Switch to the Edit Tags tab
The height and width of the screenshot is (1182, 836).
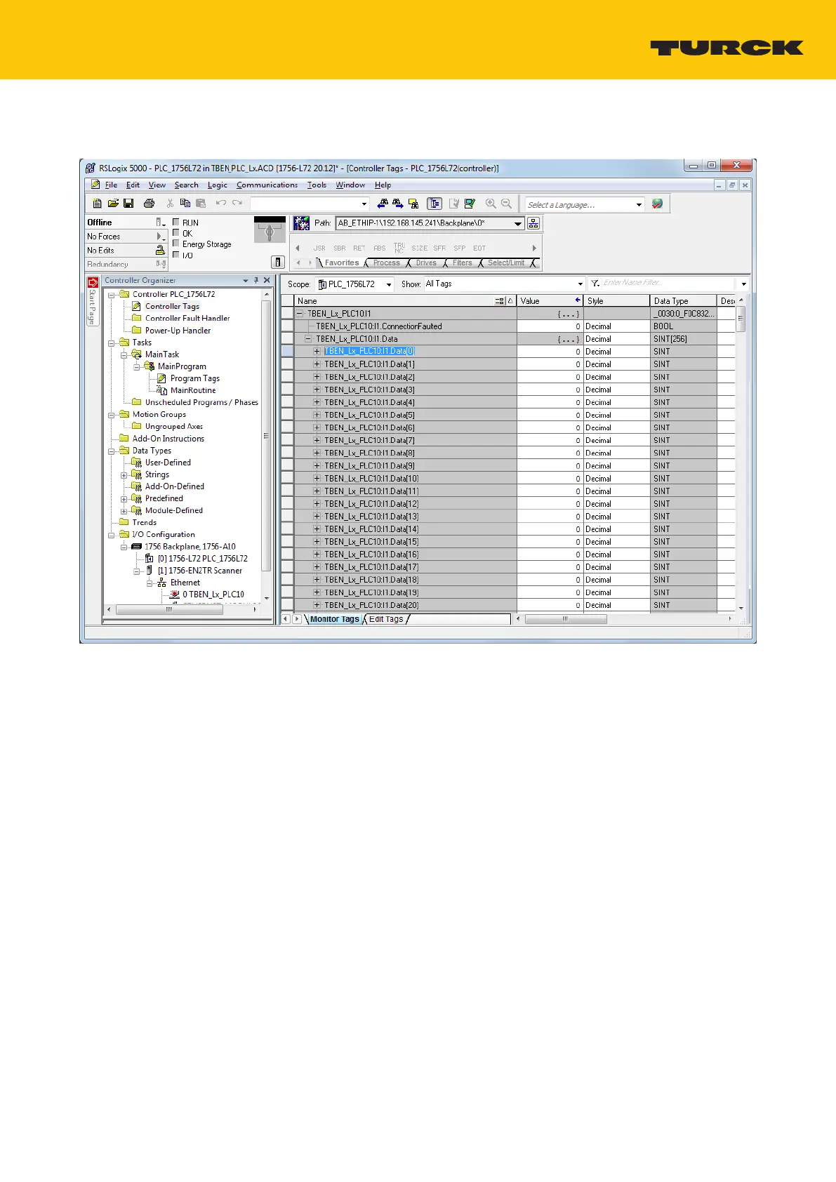click(x=386, y=619)
